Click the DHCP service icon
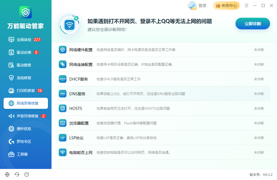Viewport: 277px width, 180px height. click(x=63, y=79)
